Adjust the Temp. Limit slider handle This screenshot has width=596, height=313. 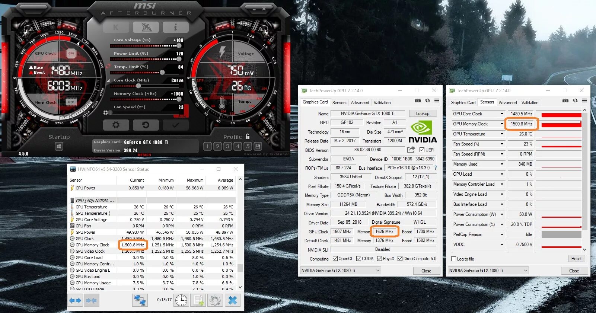[x=162, y=73]
